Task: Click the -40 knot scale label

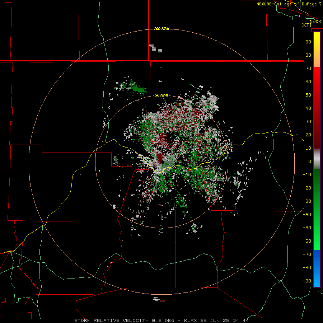Action: click(307, 215)
